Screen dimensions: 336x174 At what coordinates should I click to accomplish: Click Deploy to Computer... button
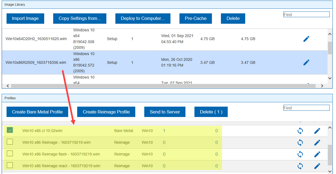pos(143,19)
